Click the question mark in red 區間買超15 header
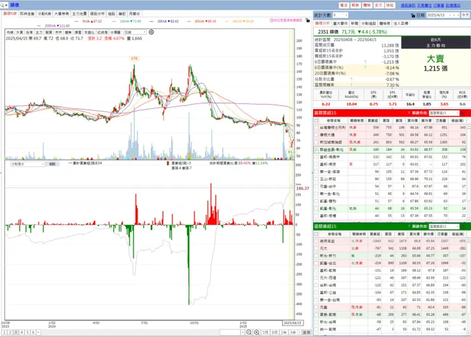The height and width of the screenshot is (337, 471). click(x=409, y=113)
